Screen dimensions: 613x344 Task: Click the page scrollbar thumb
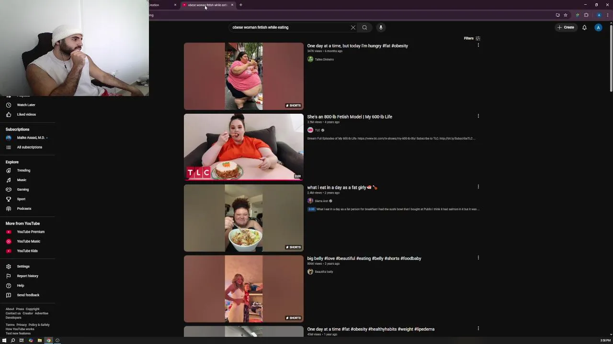click(611, 57)
